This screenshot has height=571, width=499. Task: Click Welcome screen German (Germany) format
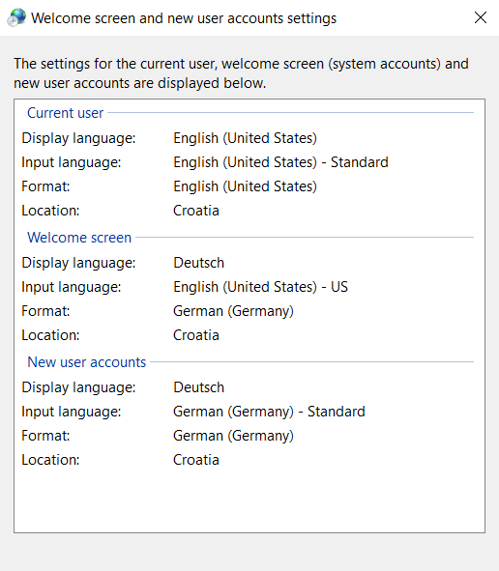tap(233, 311)
